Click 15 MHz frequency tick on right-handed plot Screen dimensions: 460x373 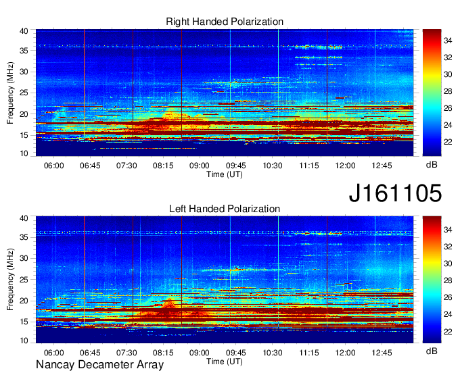[x=24, y=135]
